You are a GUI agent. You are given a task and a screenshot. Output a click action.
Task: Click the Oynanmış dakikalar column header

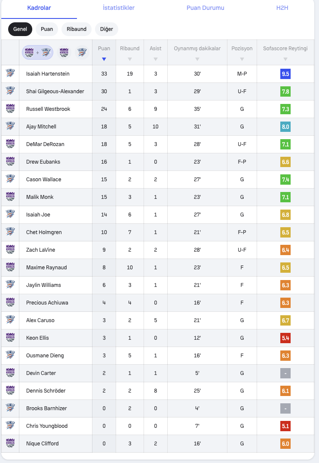pos(197,49)
